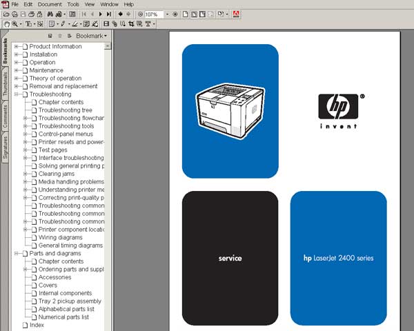Screen dimensions: 414x331
Task: Select the Hand tool
Action: click(x=6, y=24)
